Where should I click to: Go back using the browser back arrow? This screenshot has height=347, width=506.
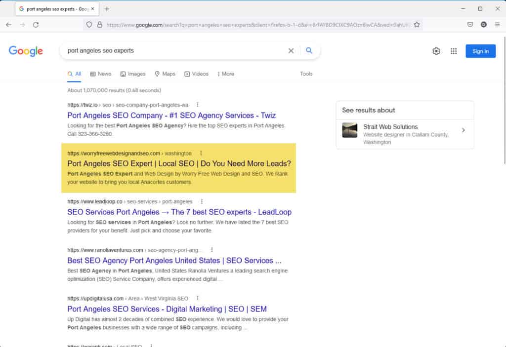(x=9, y=25)
